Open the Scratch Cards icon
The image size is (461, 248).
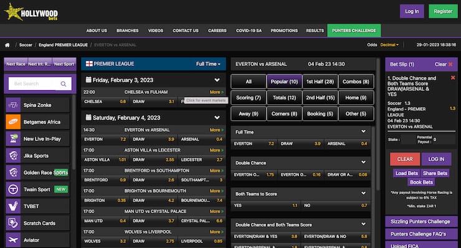13,223
